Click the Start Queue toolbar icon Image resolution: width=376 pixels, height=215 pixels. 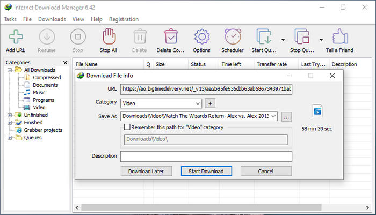pyautogui.click(x=264, y=36)
